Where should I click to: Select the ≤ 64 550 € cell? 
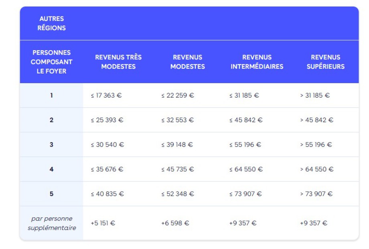(x=246, y=169)
